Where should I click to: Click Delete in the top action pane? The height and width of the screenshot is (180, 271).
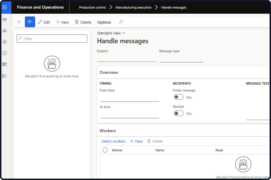point(83,22)
